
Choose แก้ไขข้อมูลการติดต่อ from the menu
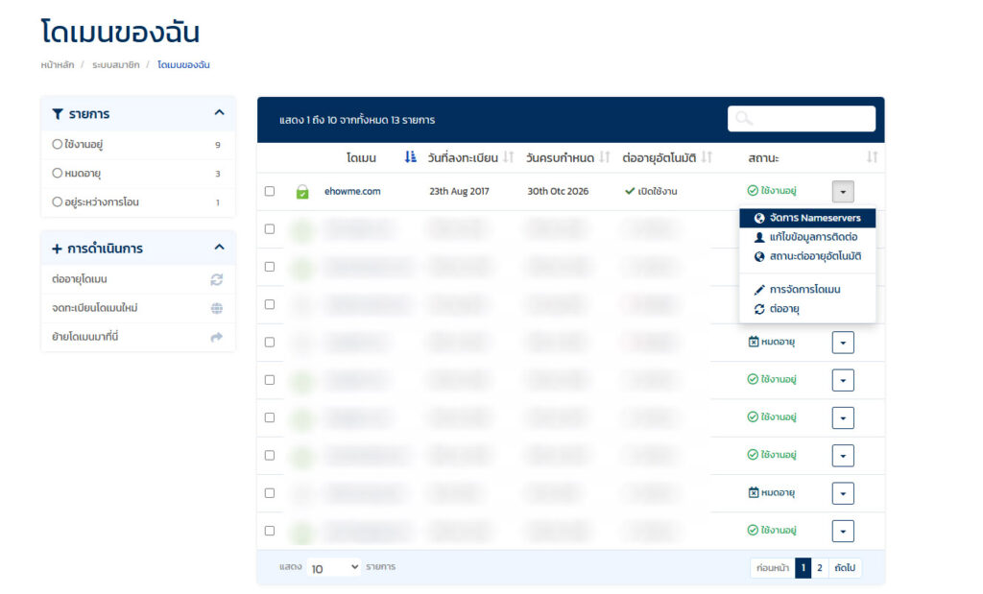807,237
